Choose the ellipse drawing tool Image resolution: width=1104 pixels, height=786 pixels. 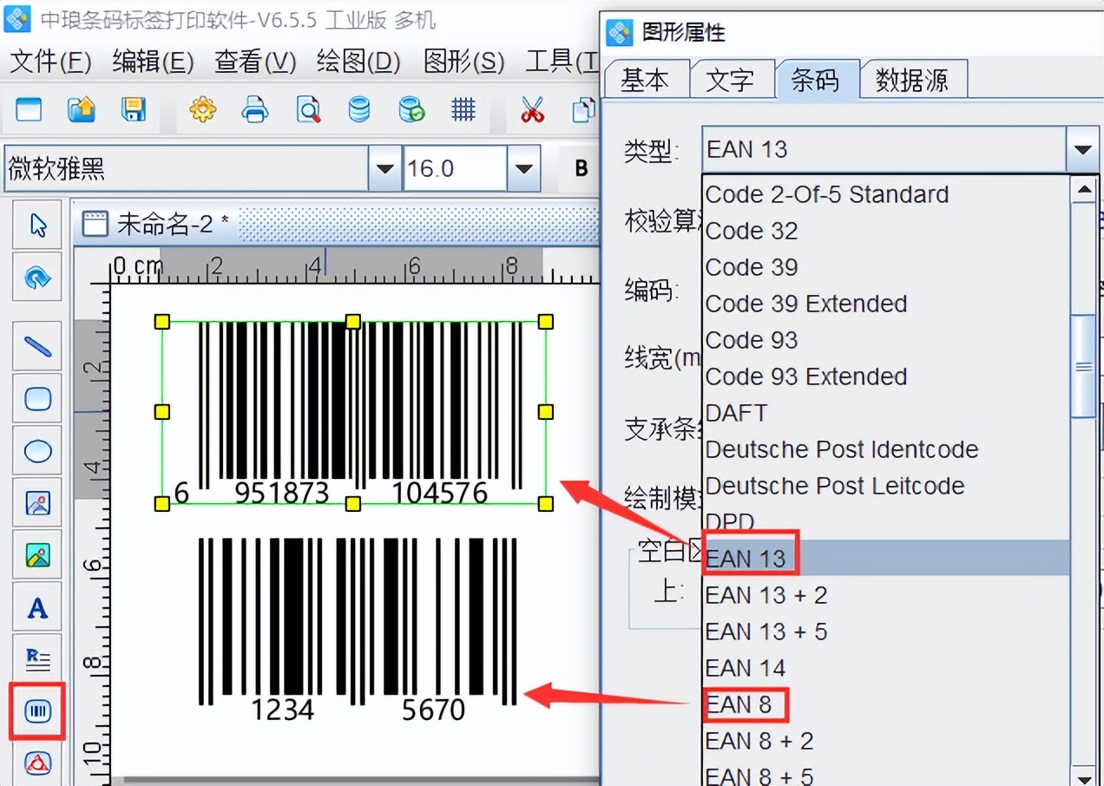(36, 450)
